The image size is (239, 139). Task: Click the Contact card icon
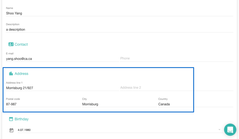(11, 44)
